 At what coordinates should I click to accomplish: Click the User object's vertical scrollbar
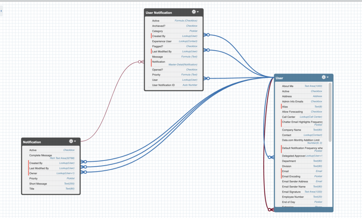pyautogui.click(x=330, y=113)
